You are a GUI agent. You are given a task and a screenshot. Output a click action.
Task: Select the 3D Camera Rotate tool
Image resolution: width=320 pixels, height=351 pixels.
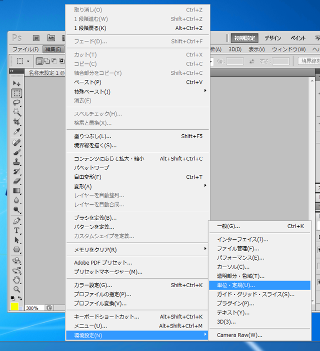pyautogui.click(x=16, y=271)
